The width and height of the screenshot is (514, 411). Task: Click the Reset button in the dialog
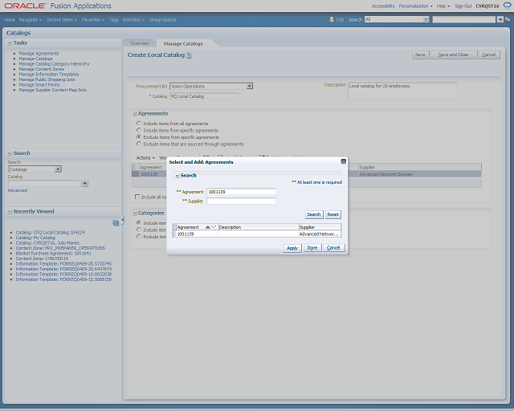point(332,214)
